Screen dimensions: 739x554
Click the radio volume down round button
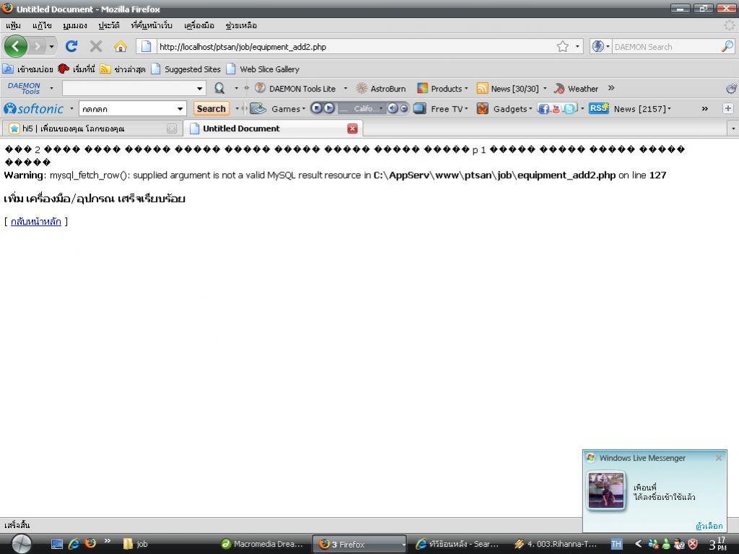(x=404, y=108)
